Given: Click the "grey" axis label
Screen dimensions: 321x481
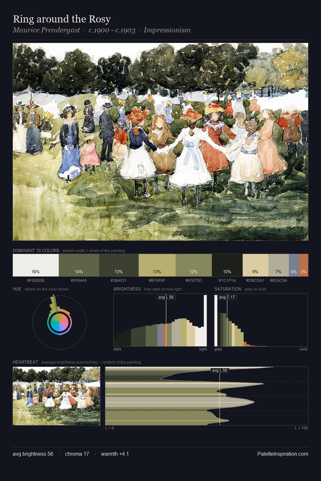Looking at the screenshot, I should coord(218,349).
